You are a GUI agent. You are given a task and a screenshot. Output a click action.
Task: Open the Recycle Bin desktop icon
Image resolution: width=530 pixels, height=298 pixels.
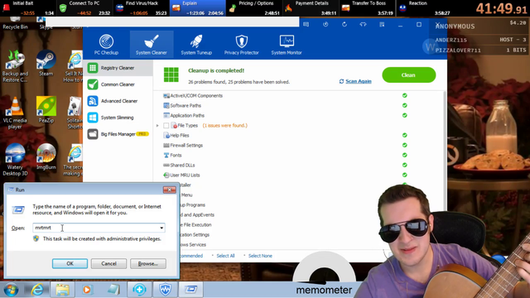coord(15,23)
